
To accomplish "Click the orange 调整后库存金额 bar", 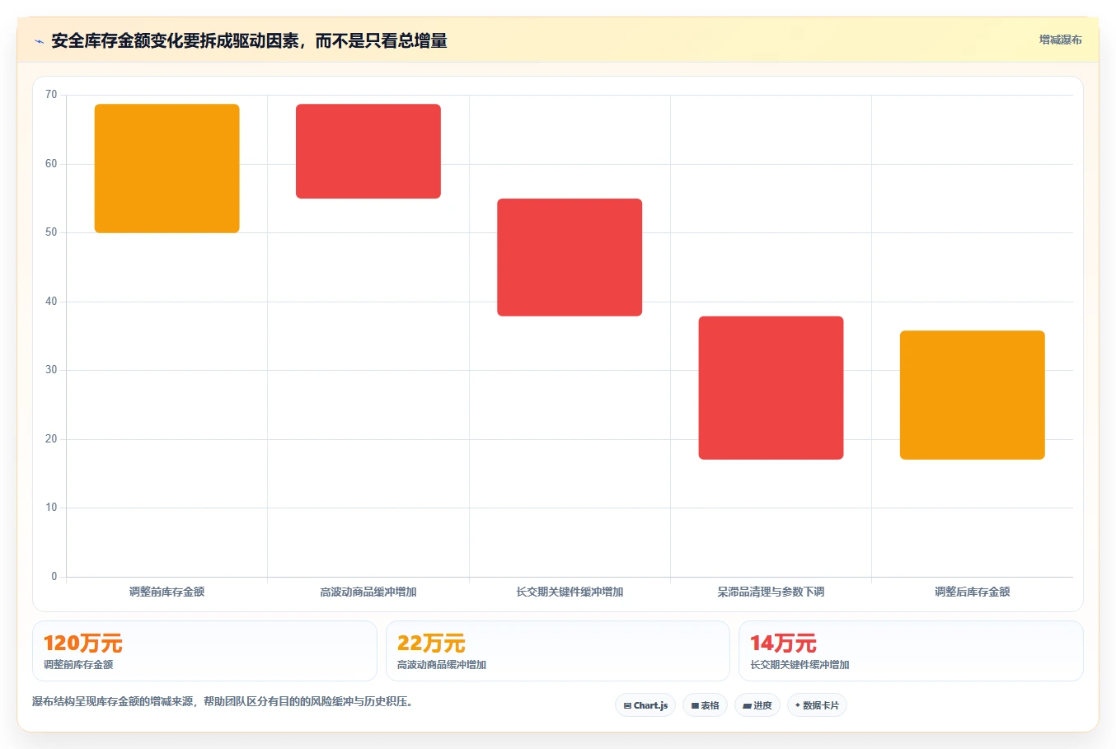I will (x=973, y=395).
